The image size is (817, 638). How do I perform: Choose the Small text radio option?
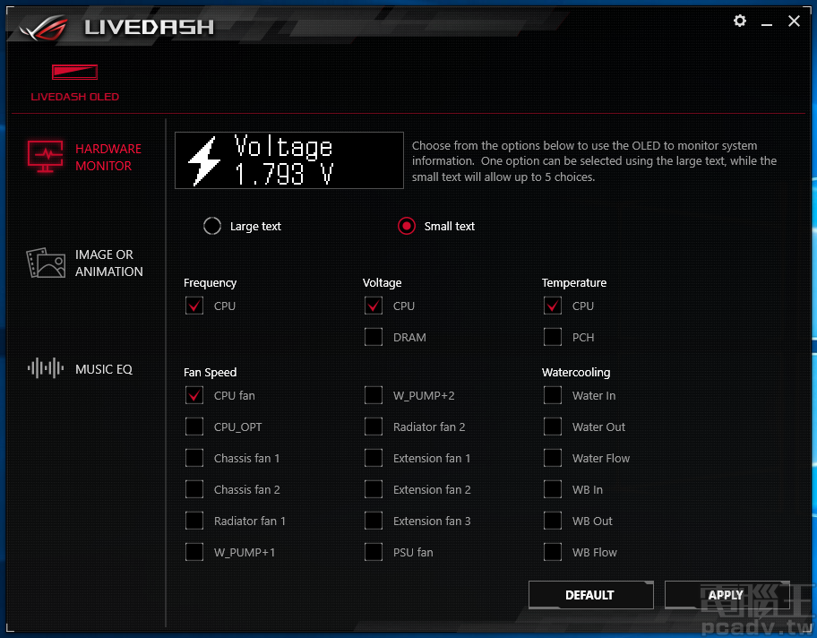click(407, 226)
